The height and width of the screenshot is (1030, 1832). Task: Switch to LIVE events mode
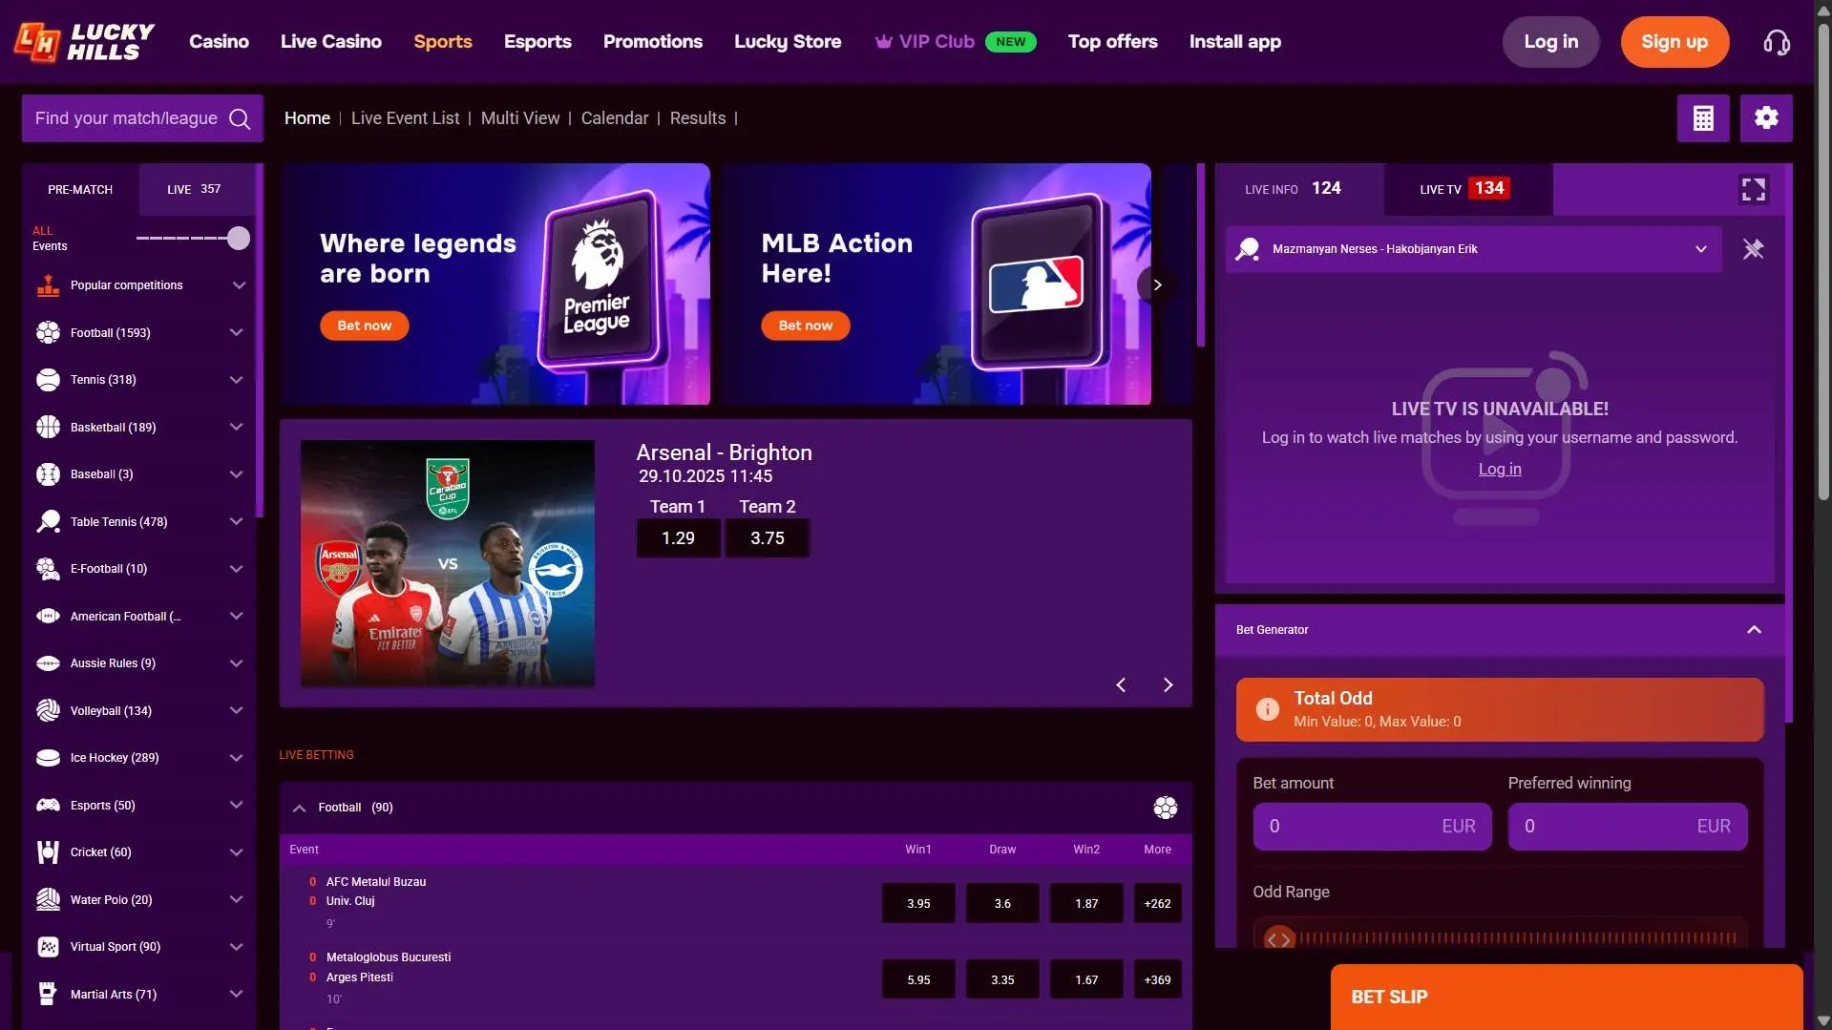coord(194,190)
